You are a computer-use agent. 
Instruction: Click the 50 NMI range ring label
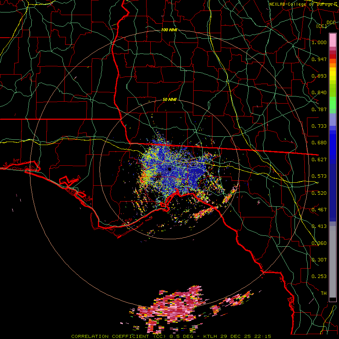click(x=170, y=100)
